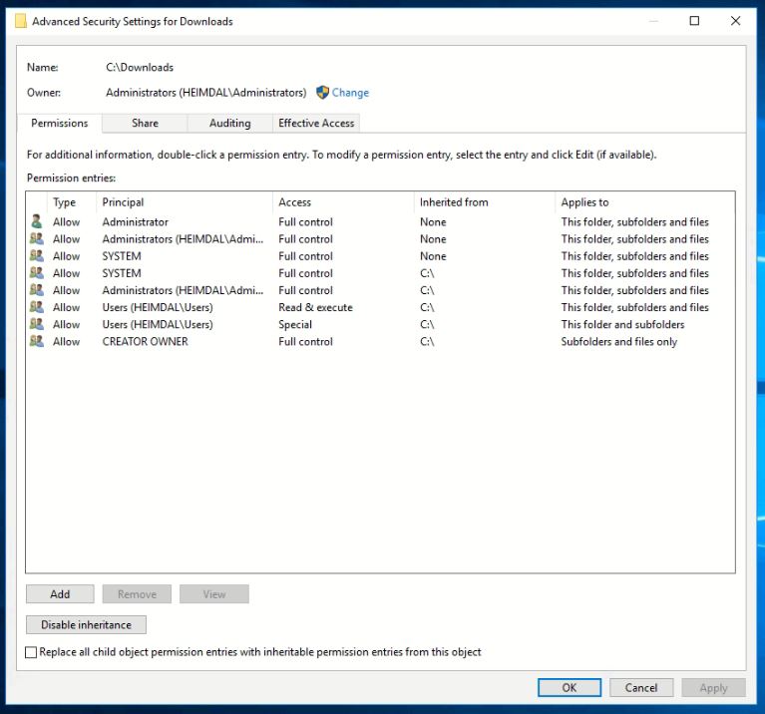Select Users entry with Read & execute access

158,307
